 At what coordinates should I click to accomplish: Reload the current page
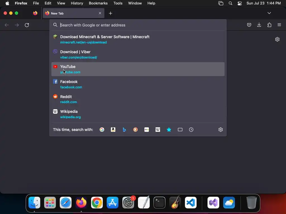(27, 25)
